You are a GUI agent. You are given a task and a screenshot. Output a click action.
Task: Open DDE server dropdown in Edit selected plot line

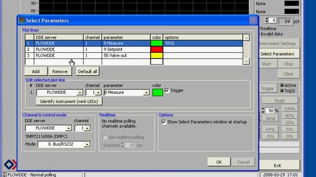pos(80,92)
